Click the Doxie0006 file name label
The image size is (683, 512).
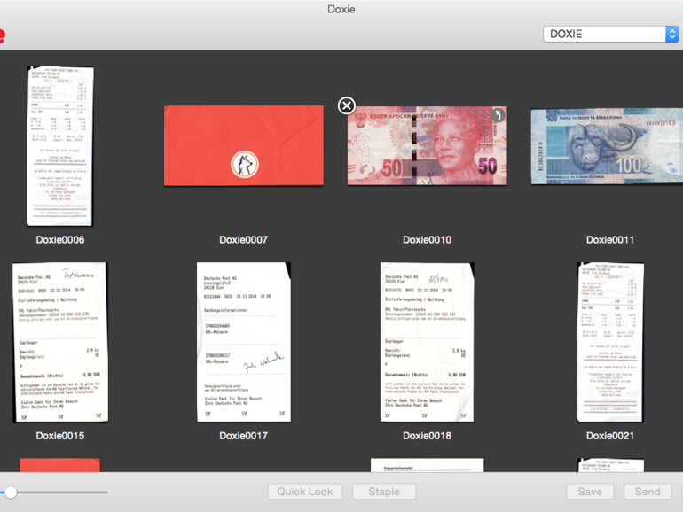(x=60, y=240)
